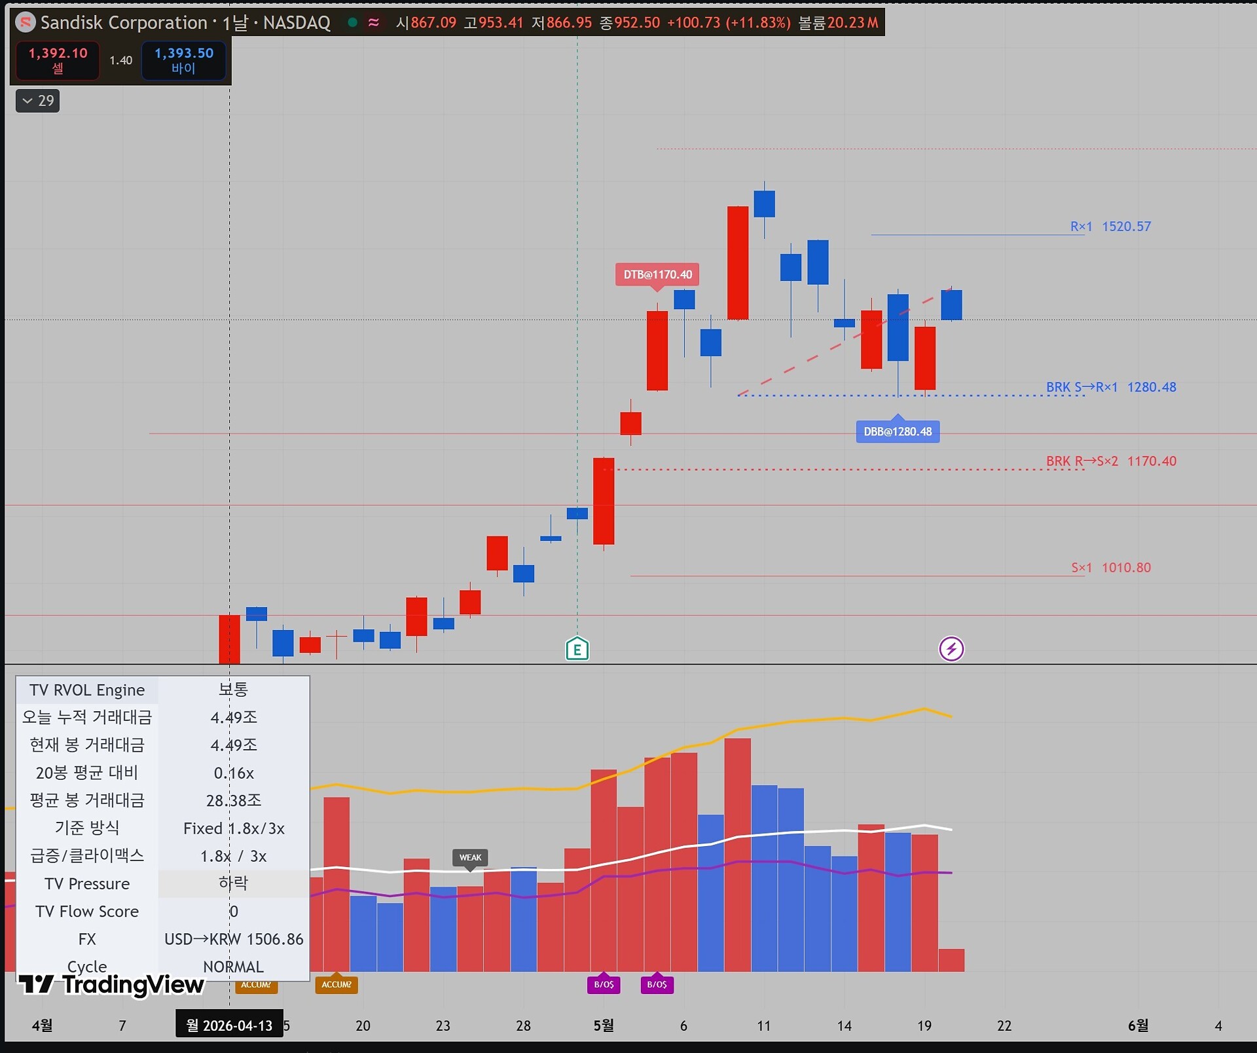Click the change +100.73 (+11.83%)
The width and height of the screenshot is (1257, 1053).
pyautogui.click(x=729, y=23)
